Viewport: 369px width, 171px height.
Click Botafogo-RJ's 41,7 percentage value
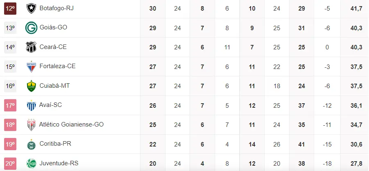[356, 8]
